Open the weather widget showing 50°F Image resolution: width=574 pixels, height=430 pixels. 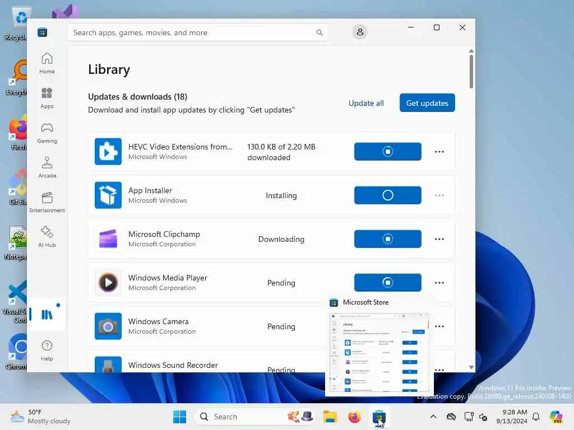[40, 417]
